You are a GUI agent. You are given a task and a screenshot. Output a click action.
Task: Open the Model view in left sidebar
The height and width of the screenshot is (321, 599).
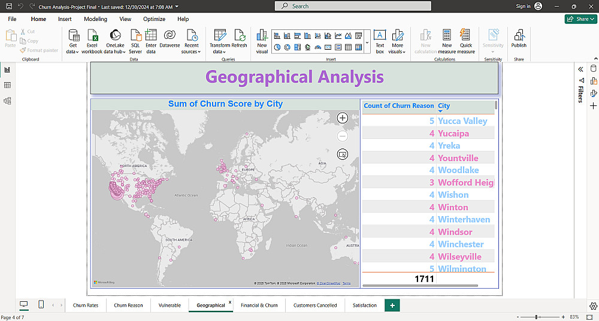[x=7, y=101]
